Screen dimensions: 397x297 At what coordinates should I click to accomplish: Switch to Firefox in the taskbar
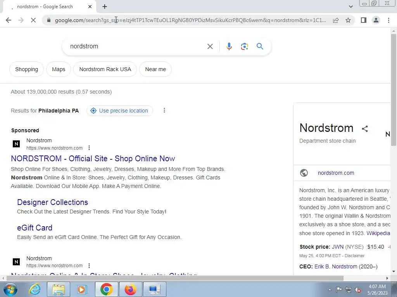coord(130,289)
